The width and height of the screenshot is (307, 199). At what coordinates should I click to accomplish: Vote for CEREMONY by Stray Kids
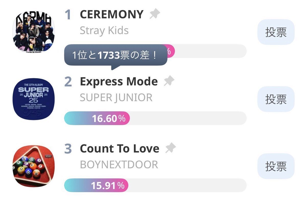pyautogui.click(x=276, y=32)
